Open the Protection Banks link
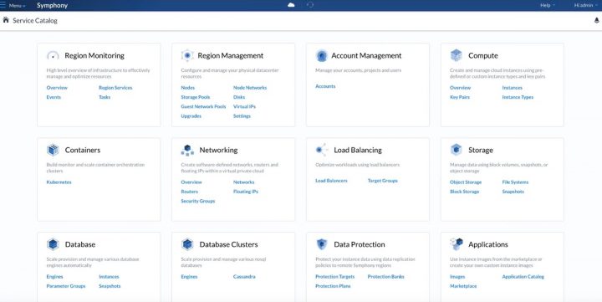The height and width of the screenshot is (302, 602). [385, 277]
